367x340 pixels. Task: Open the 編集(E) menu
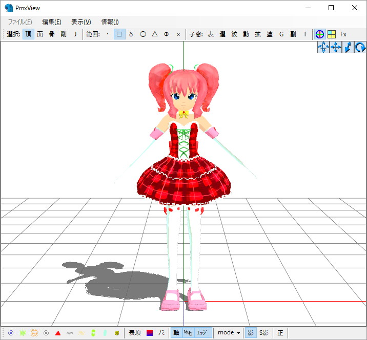51,22
